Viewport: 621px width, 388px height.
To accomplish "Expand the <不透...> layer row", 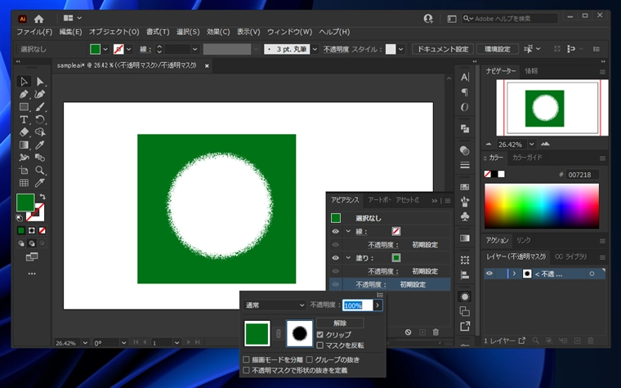I will tap(514, 274).
